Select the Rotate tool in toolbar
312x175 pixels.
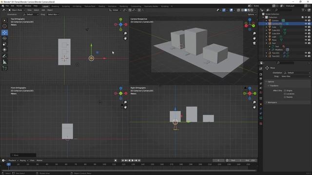(4, 38)
